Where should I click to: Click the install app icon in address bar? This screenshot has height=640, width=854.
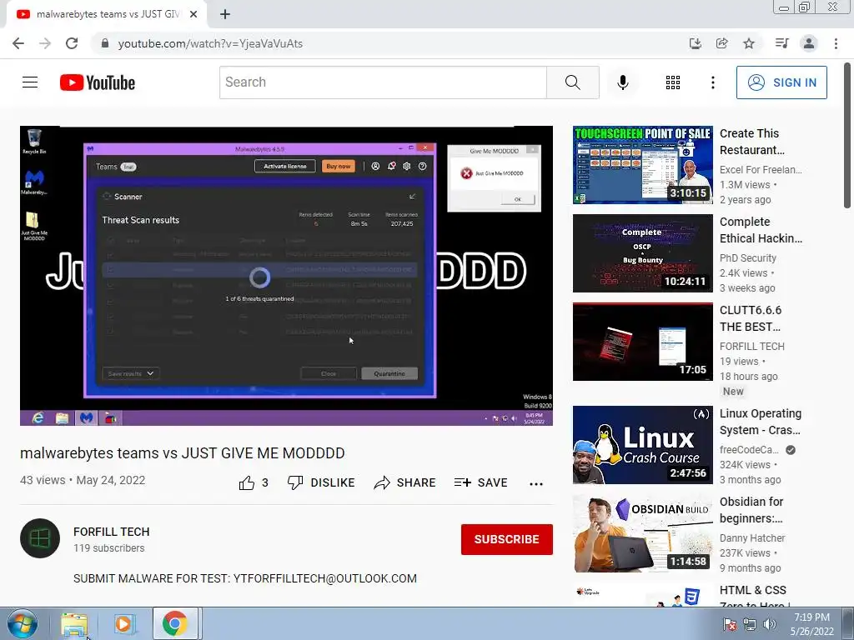[x=695, y=43]
